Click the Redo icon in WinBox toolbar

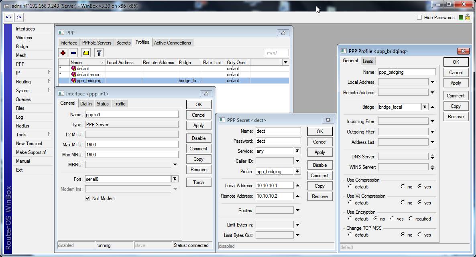pos(19,17)
